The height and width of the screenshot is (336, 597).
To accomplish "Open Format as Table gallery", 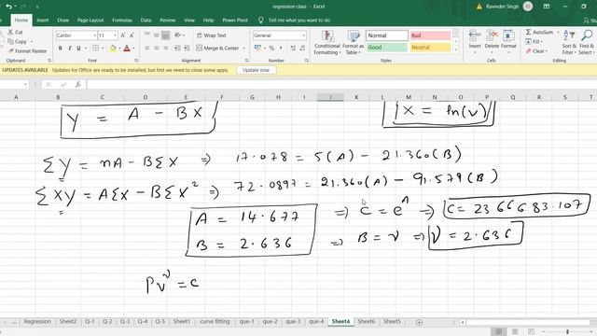I will (x=353, y=43).
